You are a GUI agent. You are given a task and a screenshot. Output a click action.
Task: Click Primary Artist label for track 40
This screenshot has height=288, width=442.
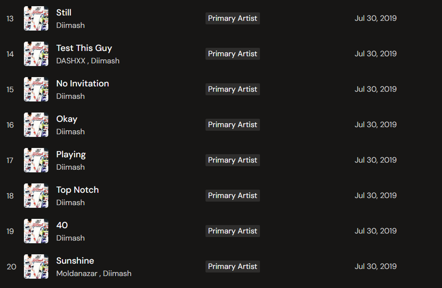click(x=233, y=231)
